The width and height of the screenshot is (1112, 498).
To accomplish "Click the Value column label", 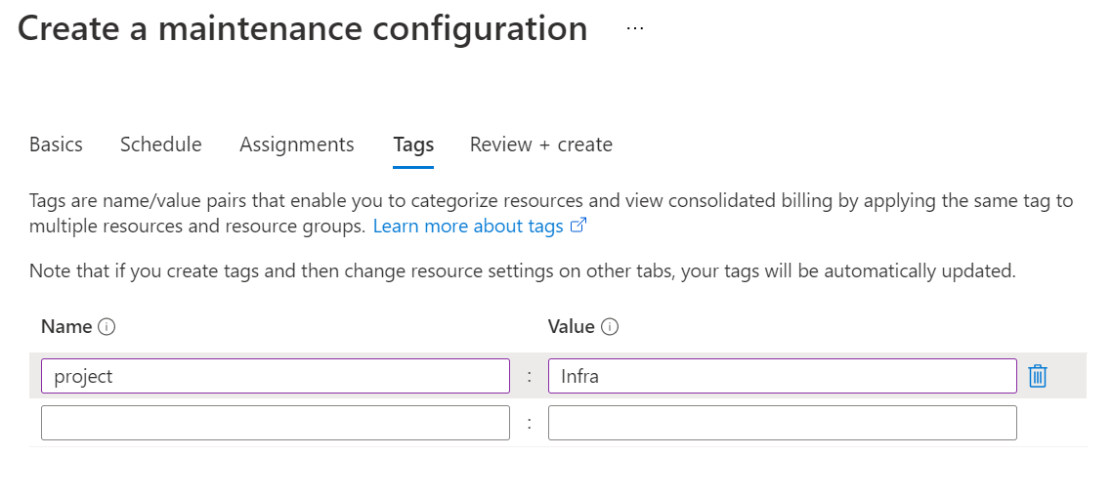I will pyautogui.click(x=571, y=327).
